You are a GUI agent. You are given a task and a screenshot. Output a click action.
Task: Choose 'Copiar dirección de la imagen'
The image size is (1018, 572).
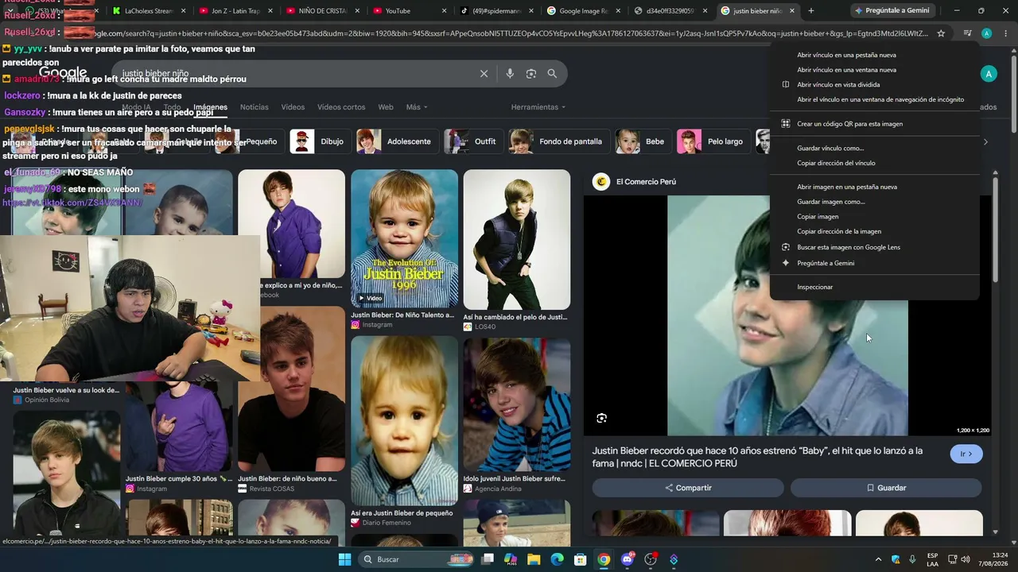[x=875, y=232]
